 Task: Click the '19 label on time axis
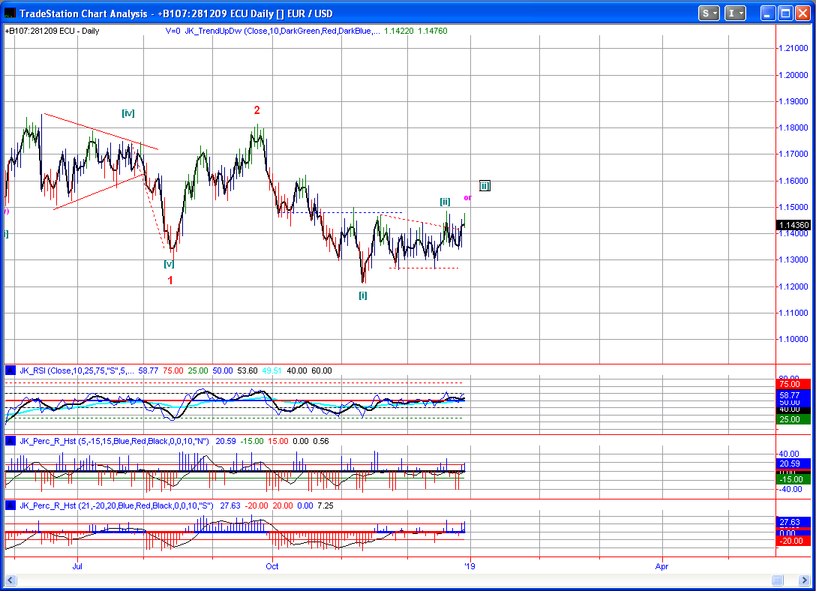click(x=469, y=566)
